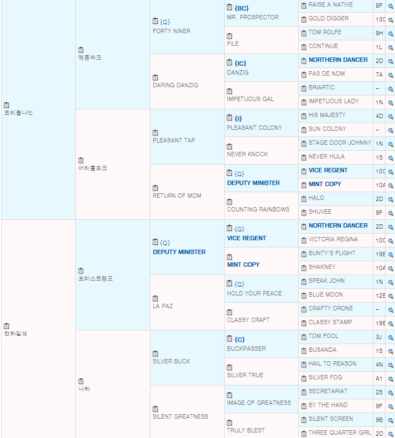Click the clipboard icon above 어리틀포크
This screenshot has width=395, height=438.
tap(81, 160)
